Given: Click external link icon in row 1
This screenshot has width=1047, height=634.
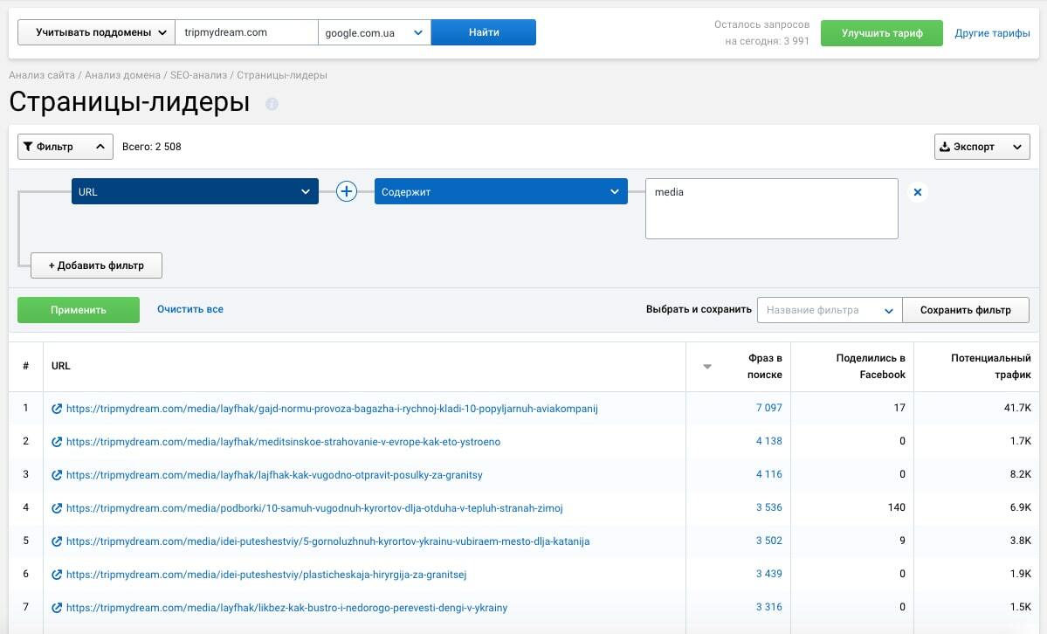Looking at the screenshot, I should click(x=57, y=409).
